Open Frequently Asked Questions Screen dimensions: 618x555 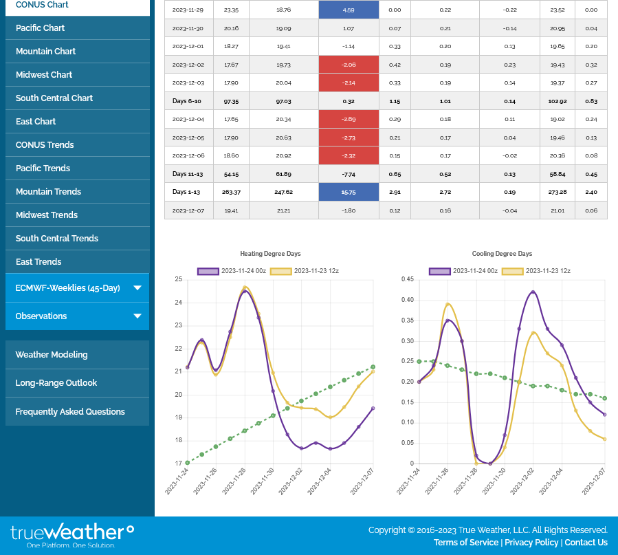pyautogui.click(x=70, y=412)
